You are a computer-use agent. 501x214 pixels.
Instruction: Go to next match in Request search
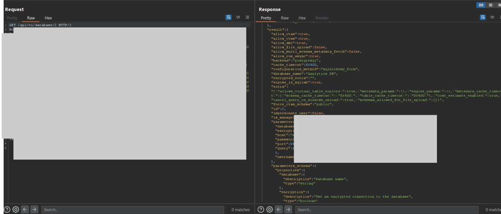pyautogui.click(x=34, y=209)
